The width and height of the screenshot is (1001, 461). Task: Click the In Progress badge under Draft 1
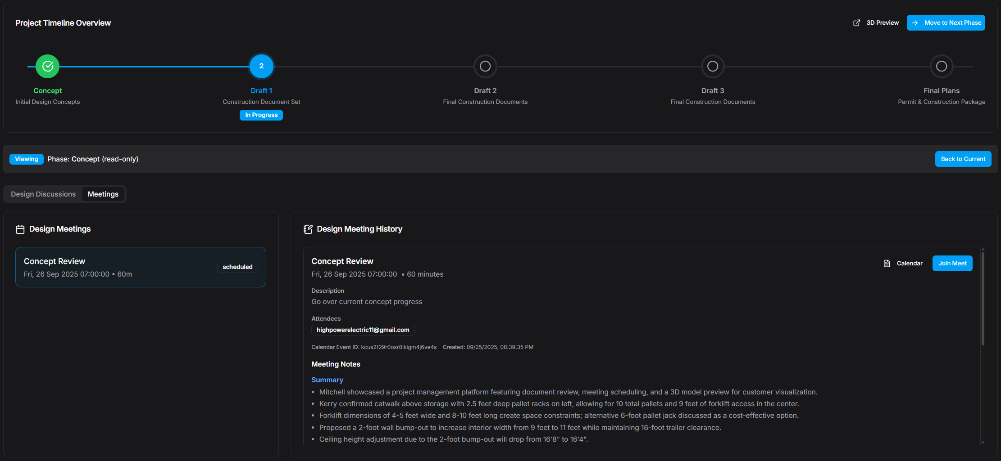point(261,115)
